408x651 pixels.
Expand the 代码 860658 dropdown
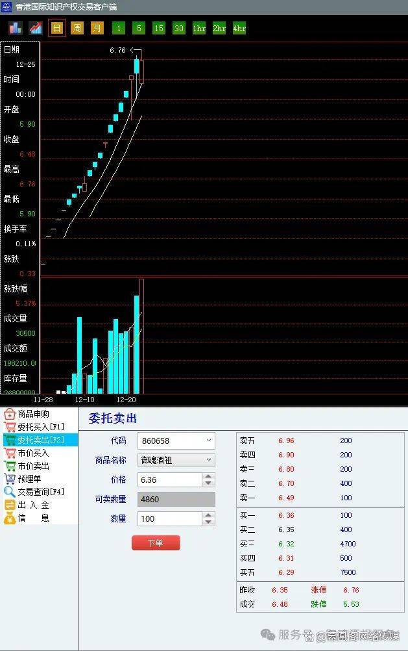209,440
